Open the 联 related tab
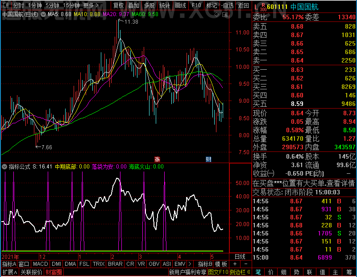The height and width of the screenshot is (277, 357). point(309,272)
